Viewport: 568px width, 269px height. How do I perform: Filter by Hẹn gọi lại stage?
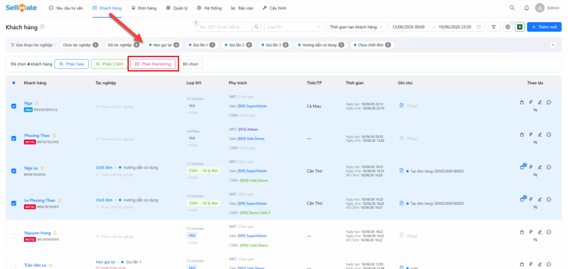[x=164, y=45]
